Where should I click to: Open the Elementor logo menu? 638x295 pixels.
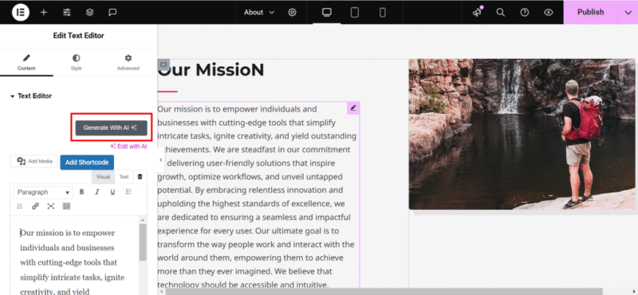[x=21, y=12]
